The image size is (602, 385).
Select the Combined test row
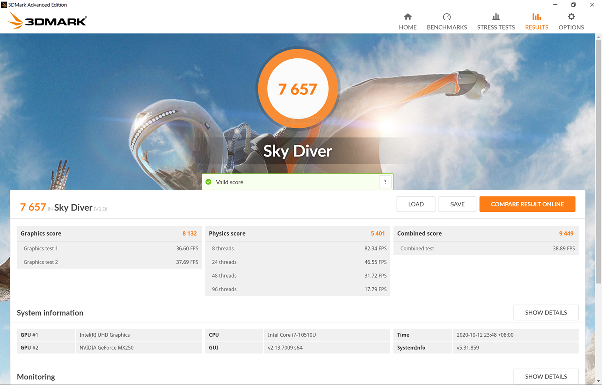coord(486,249)
